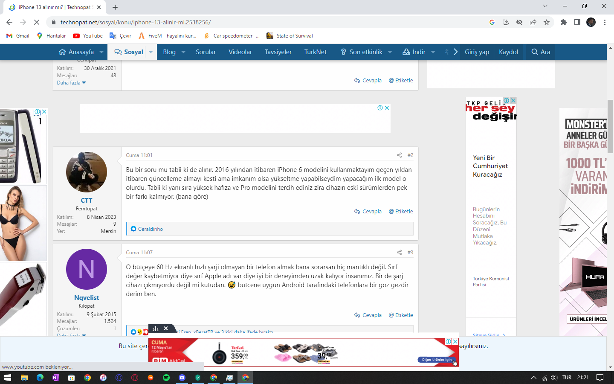This screenshot has width=614, height=384.
Task: Share post #3 via the share icon
Action: point(400,253)
